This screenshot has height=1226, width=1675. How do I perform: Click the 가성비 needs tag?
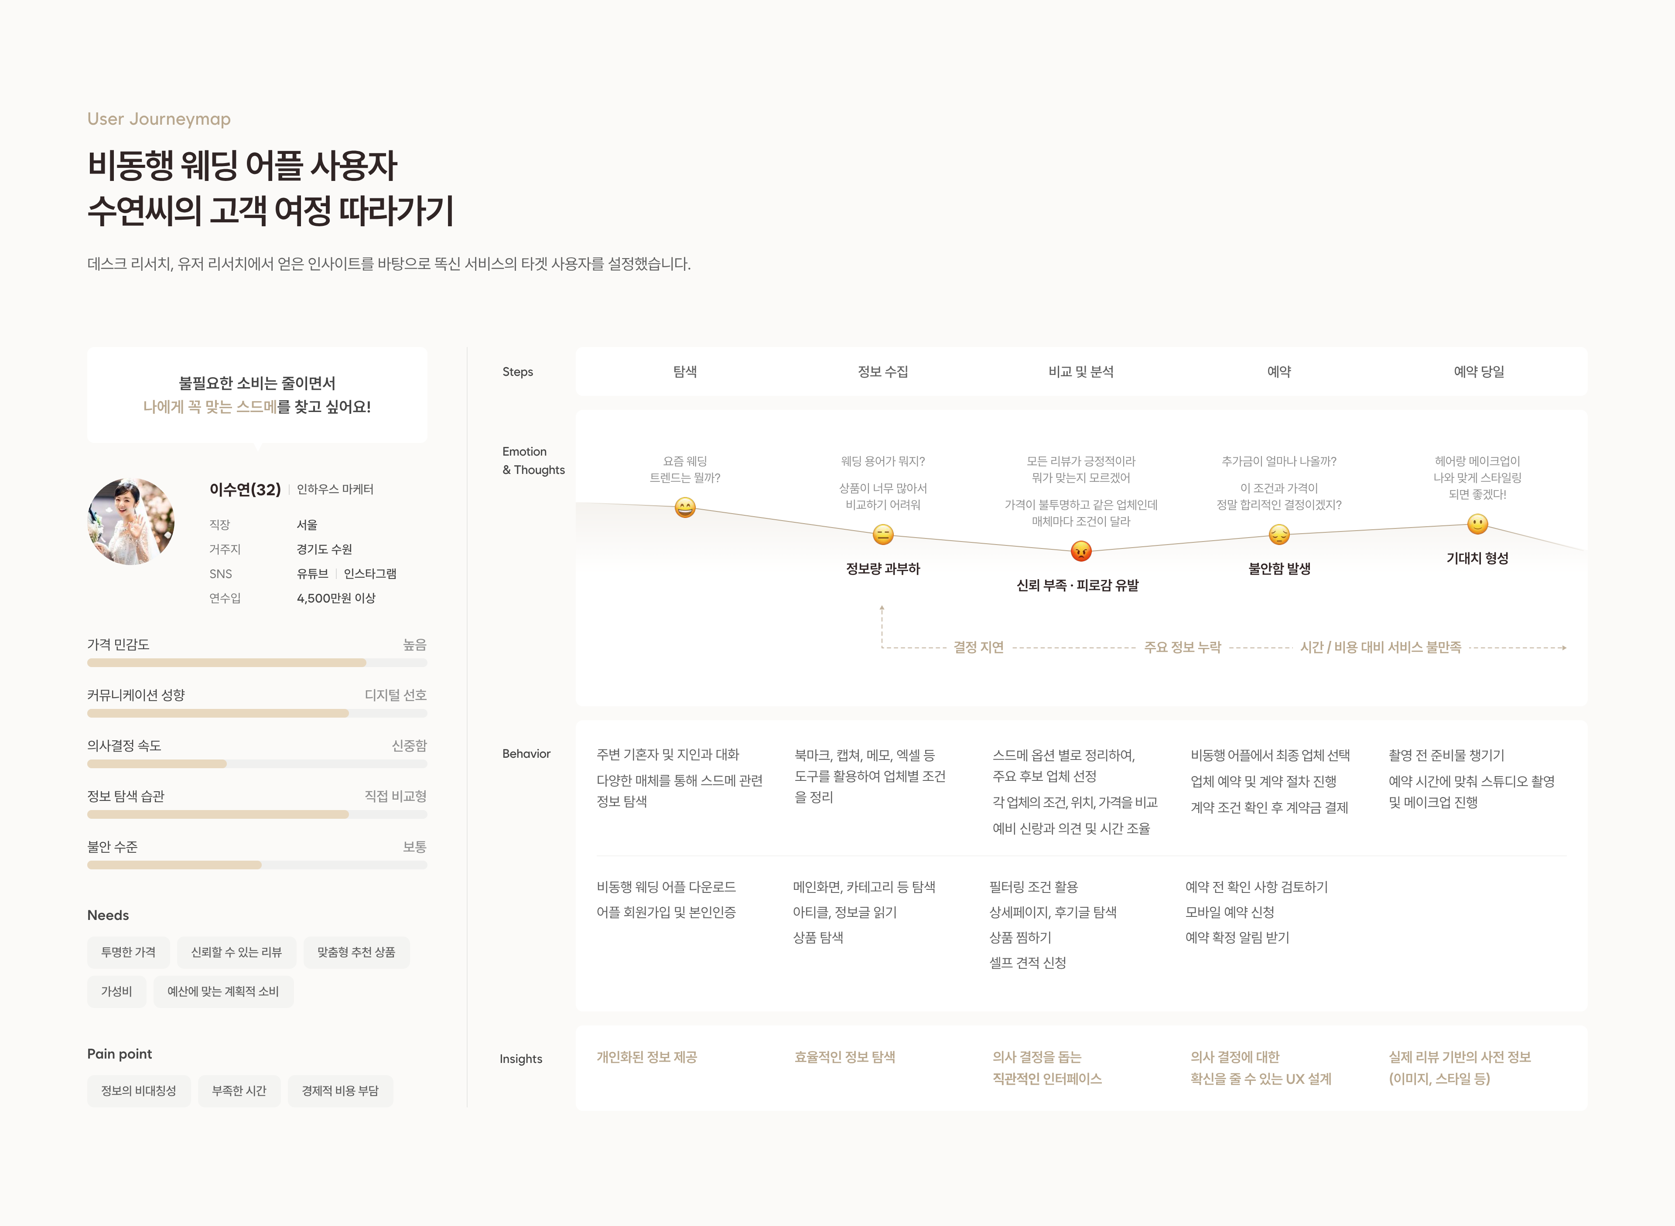click(x=116, y=991)
